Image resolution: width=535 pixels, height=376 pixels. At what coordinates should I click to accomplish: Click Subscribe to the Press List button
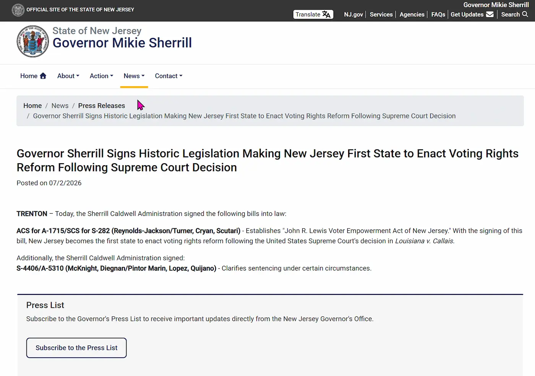tap(76, 348)
